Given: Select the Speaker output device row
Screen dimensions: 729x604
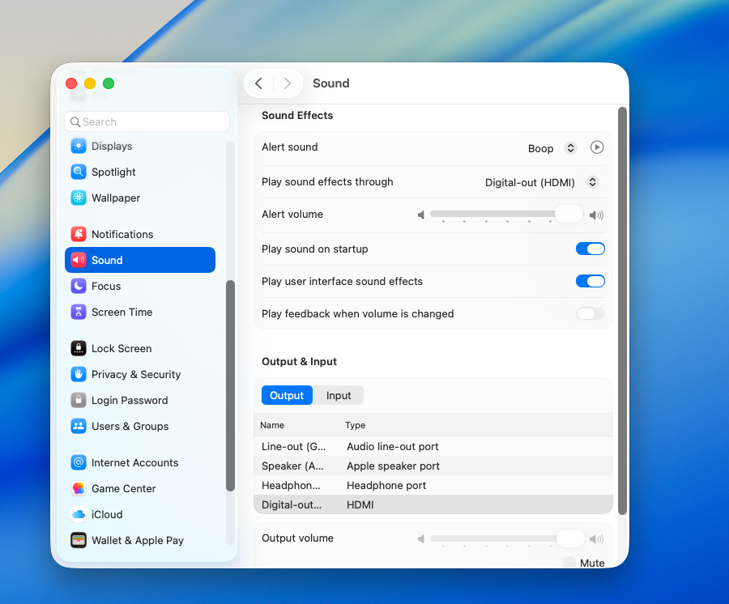Looking at the screenshot, I should point(433,466).
